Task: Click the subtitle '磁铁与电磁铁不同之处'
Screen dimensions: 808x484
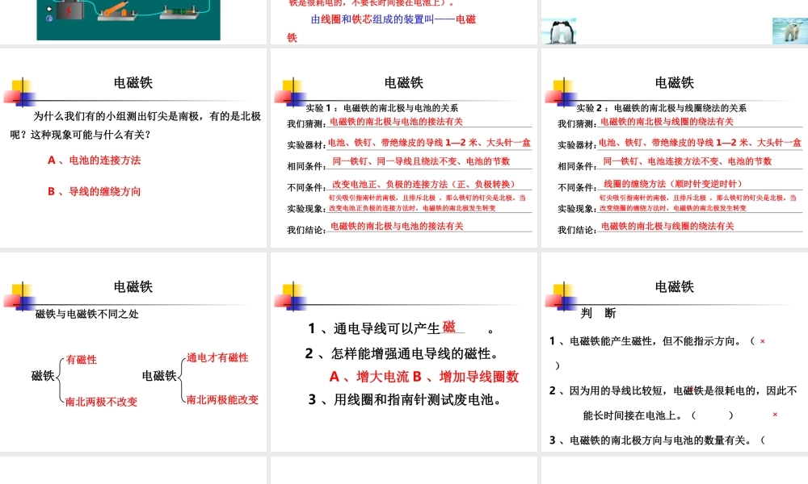Action: (86, 314)
